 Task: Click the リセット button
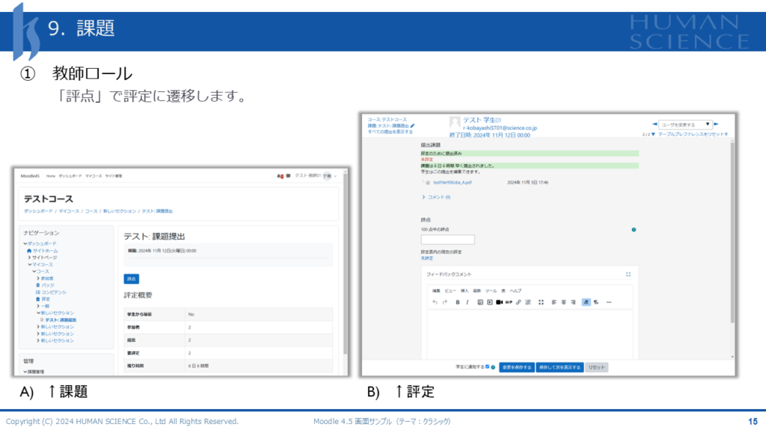coord(596,367)
